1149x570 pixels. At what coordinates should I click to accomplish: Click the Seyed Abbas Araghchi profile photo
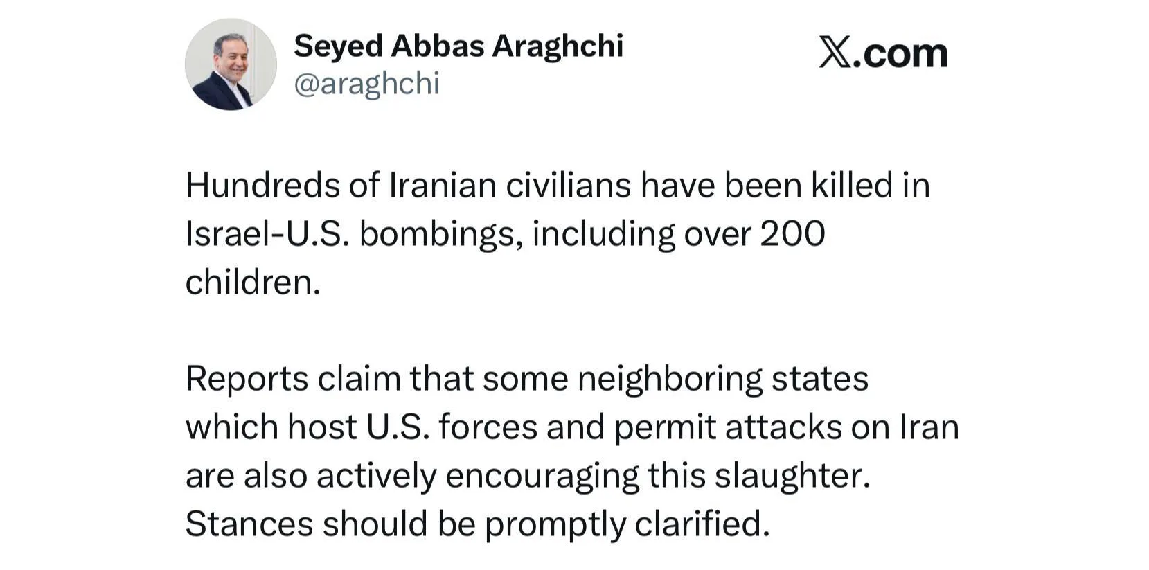pos(231,64)
